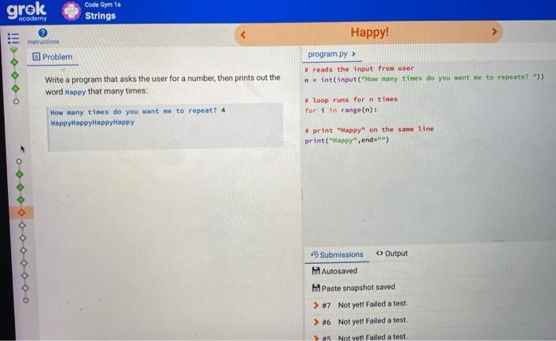Click the '# reads the input from user' comment
This screenshot has height=341, width=556.
pos(359,68)
